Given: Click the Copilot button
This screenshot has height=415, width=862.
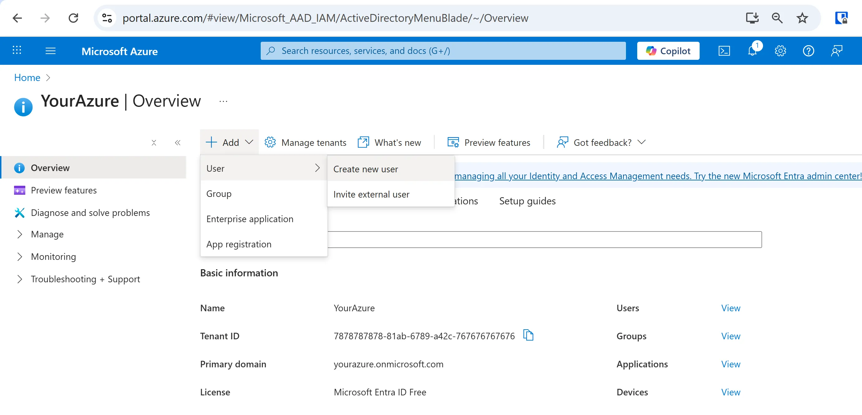Looking at the screenshot, I should coord(668,51).
